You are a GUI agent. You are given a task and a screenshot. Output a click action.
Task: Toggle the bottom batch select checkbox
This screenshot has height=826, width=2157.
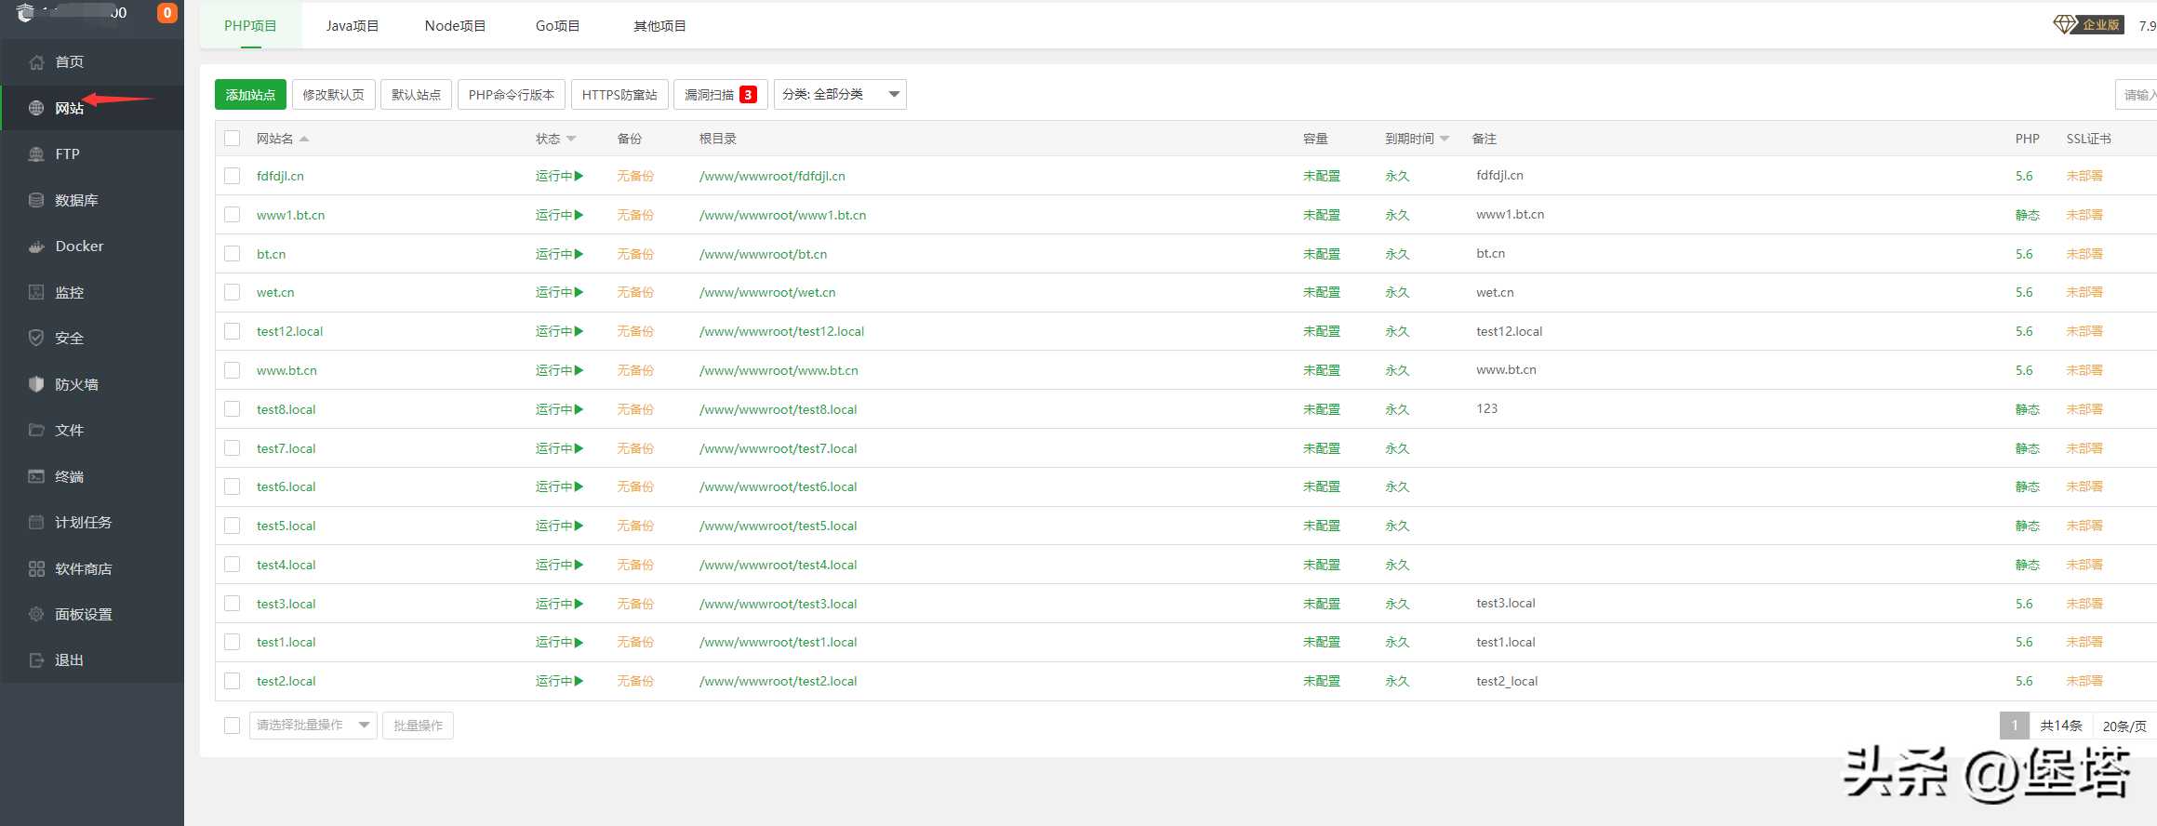click(233, 726)
